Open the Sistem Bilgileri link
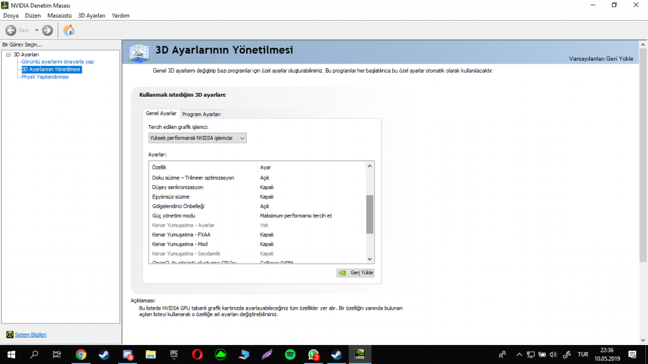 point(30,335)
